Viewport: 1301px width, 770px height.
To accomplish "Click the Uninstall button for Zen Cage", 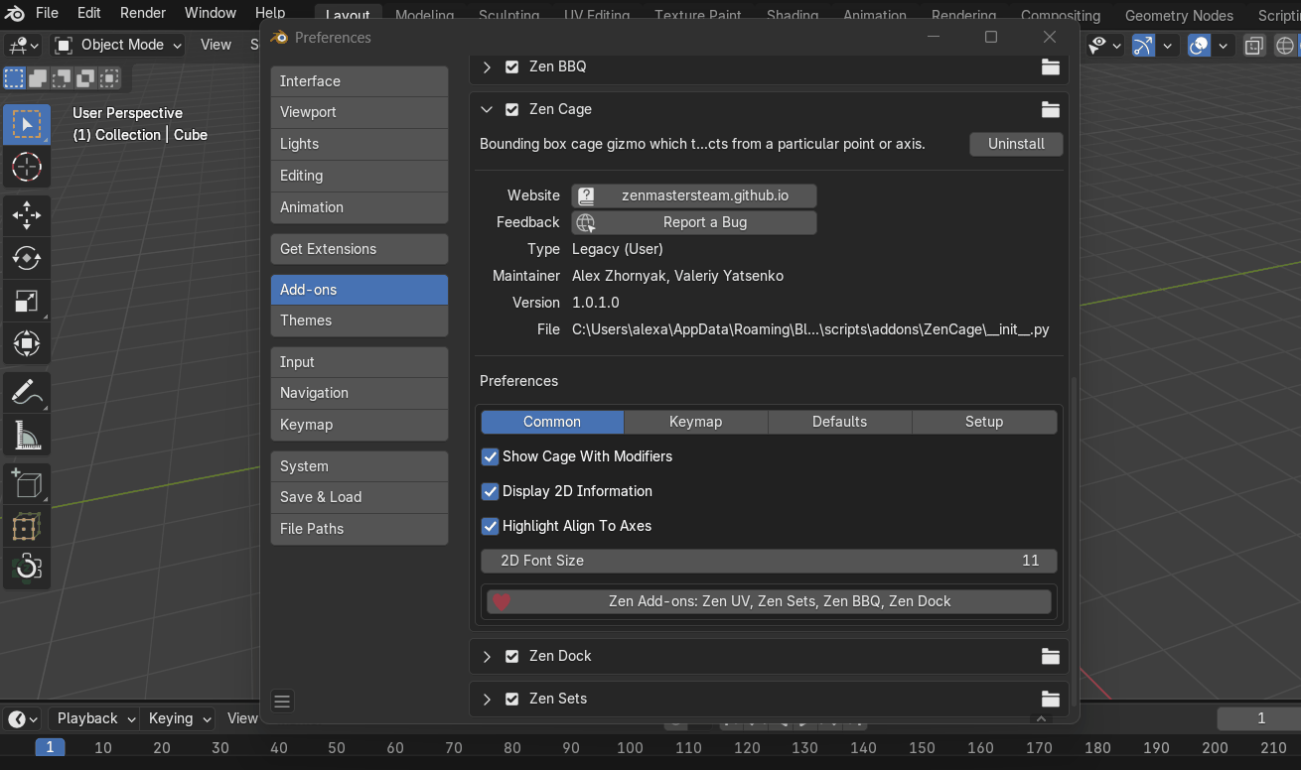I will (x=1015, y=144).
